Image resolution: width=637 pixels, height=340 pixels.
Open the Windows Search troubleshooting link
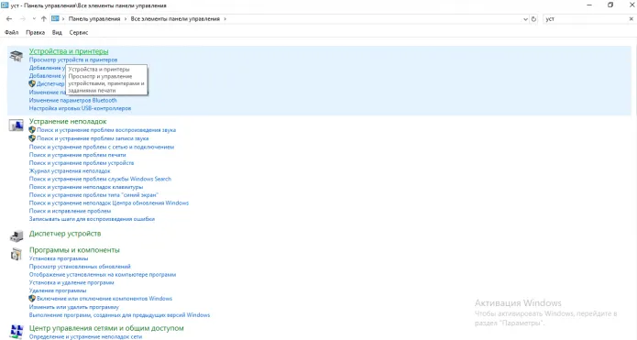point(100,179)
